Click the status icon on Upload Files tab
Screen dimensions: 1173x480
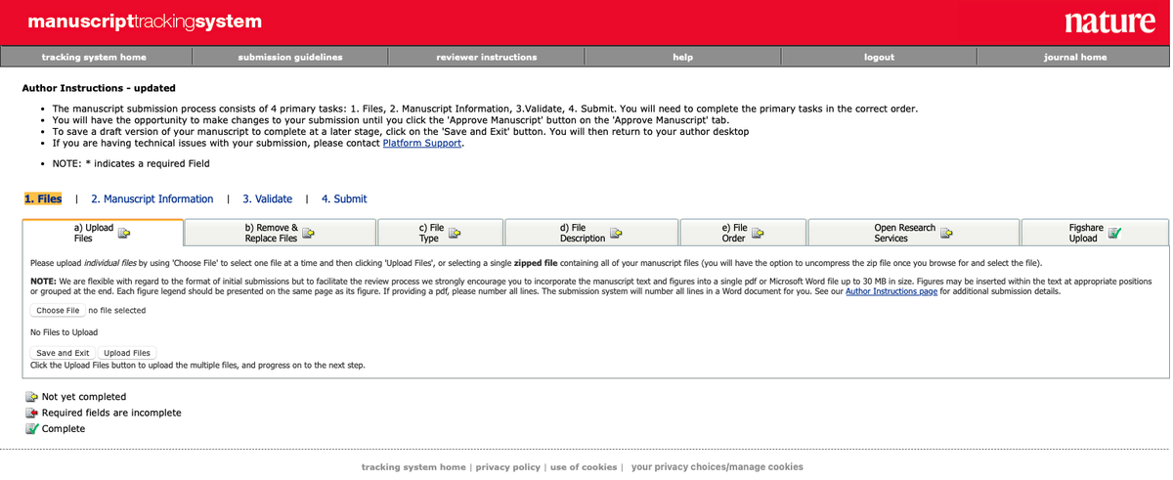(x=124, y=233)
